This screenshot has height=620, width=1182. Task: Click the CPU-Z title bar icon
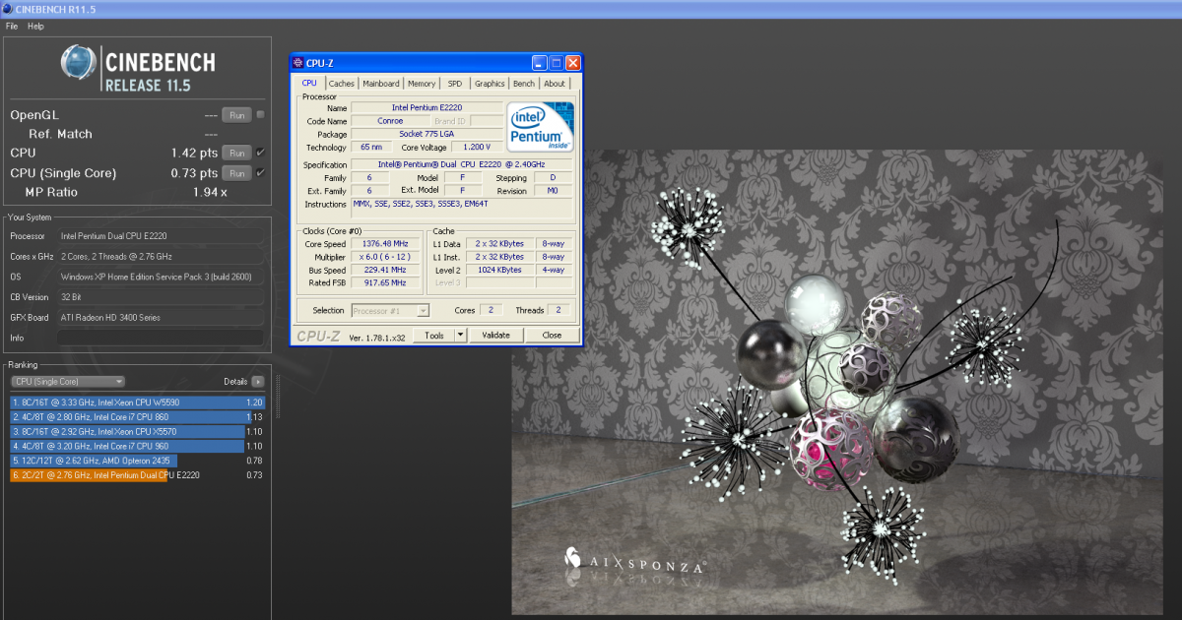click(298, 63)
